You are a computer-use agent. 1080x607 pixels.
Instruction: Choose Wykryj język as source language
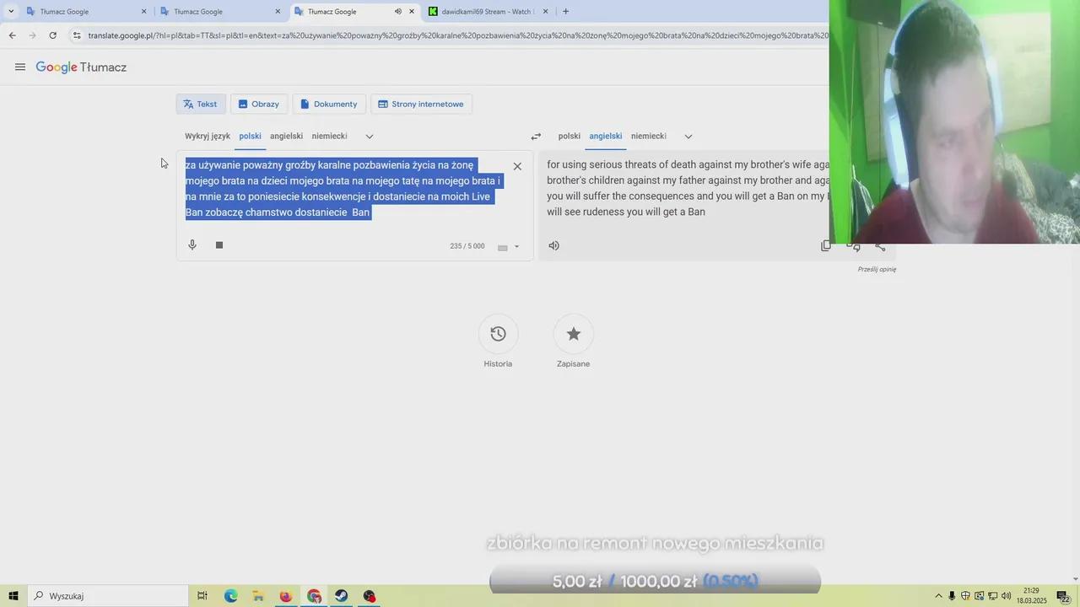tap(208, 136)
